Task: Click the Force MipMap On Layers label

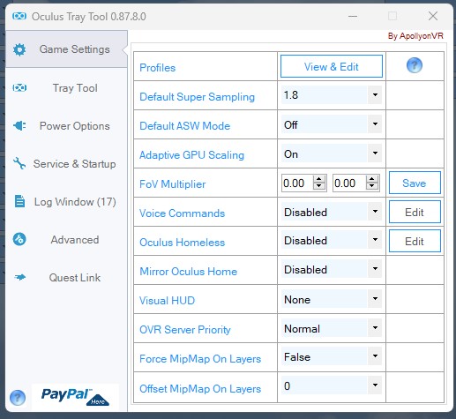Action: click(x=200, y=359)
